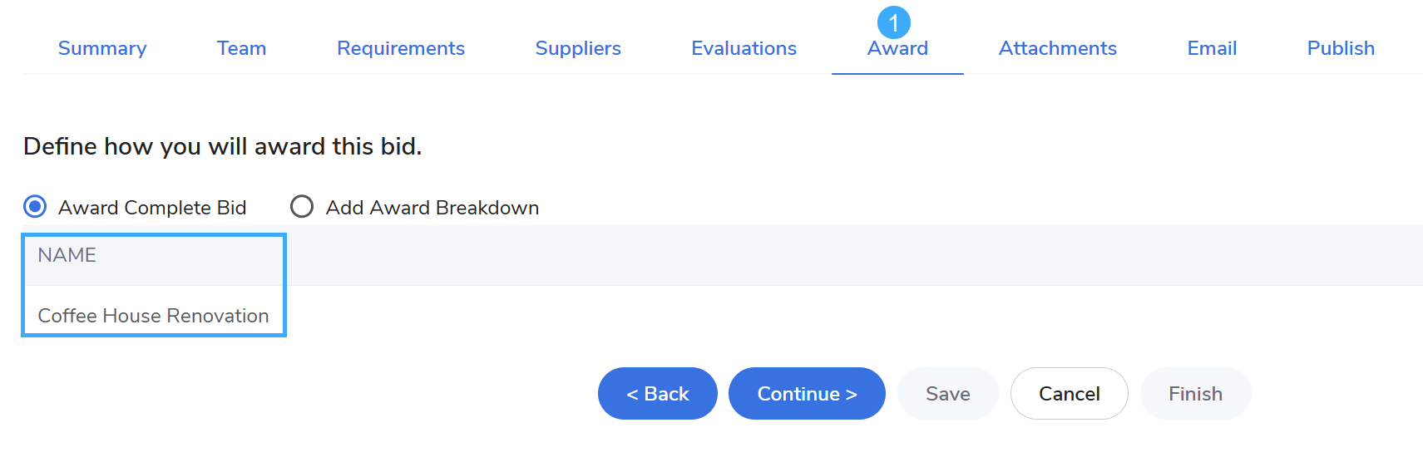Viewport: 1423px width, 457px height.
Task: Open the Suppliers tab
Action: tap(578, 48)
